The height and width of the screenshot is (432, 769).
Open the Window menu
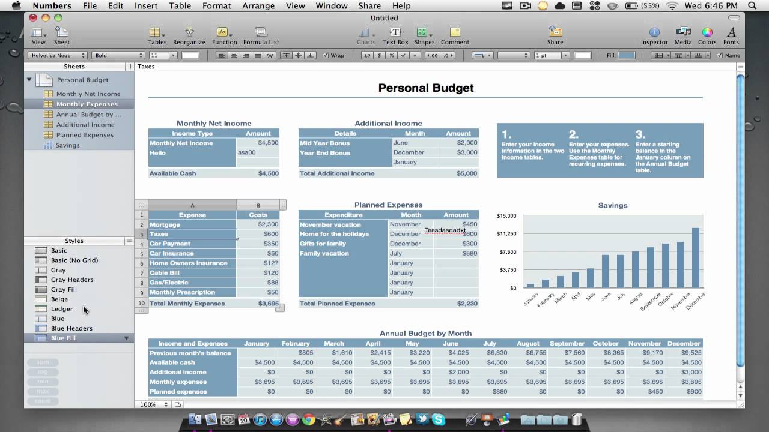click(332, 5)
